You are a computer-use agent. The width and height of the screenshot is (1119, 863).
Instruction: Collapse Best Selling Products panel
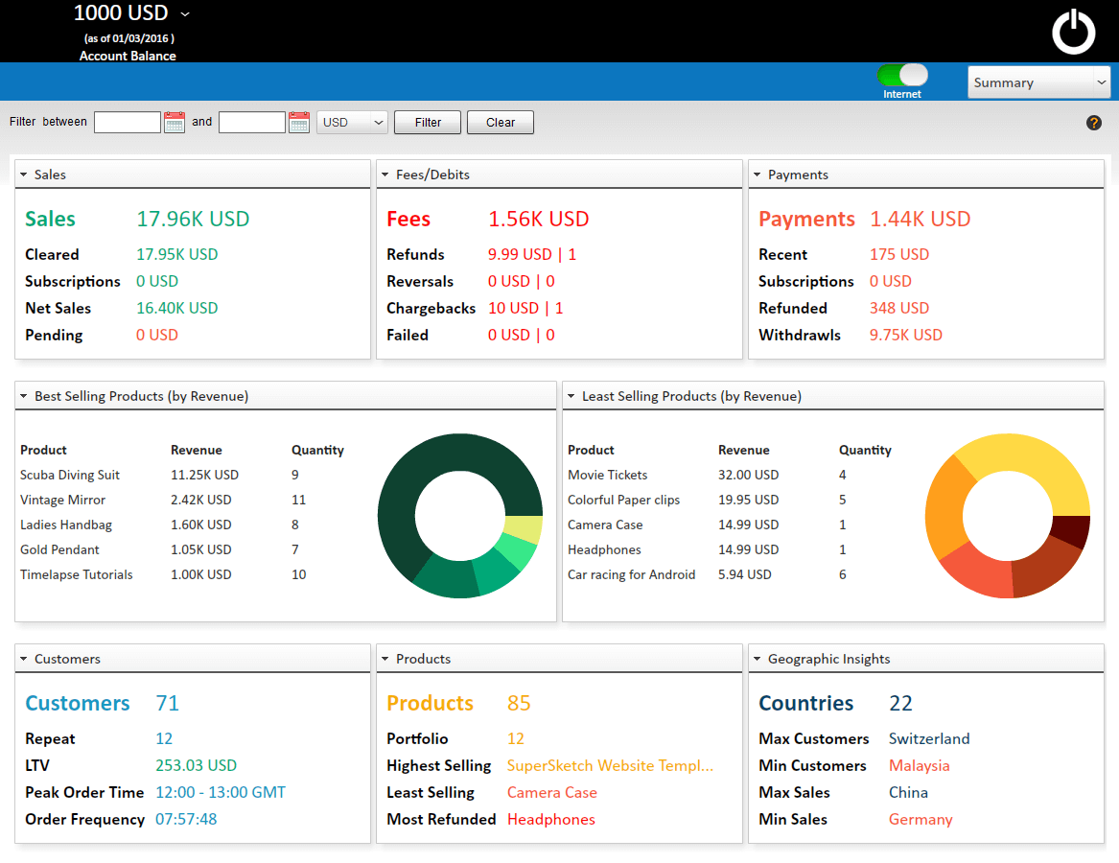[x=24, y=397]
